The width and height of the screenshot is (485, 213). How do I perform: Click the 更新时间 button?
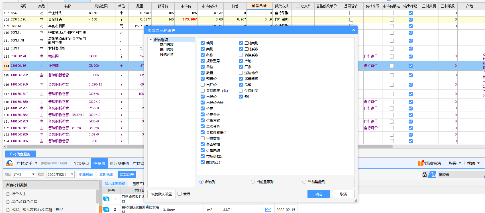click(86, 174)
